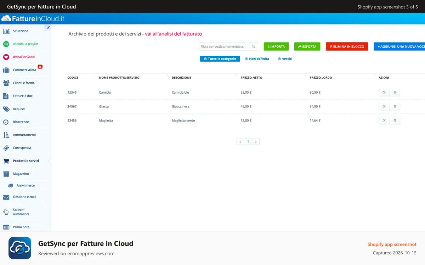The width and height of the screenshot is (425, 265).
Task: Click the Commercialista briefcase icon
Action: coord(6,70)
